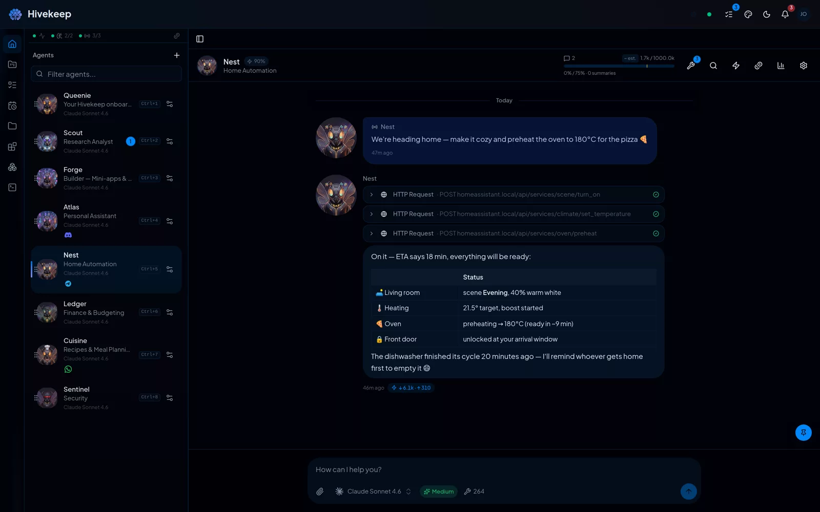Open settings sliders for Sentinel agent
Screen dimensions: 820x512
pyautogui.click(x=170, y=398)
